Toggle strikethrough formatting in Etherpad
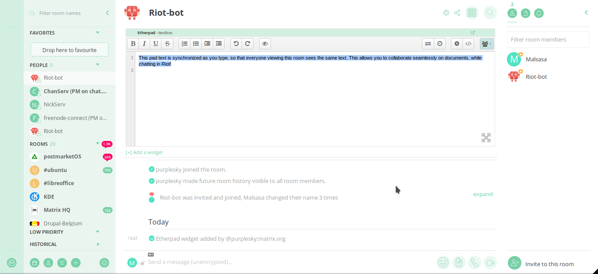Image resolution: width=598 pixels, height=274 pixels. pyautogui.click(x=167, y=44)
